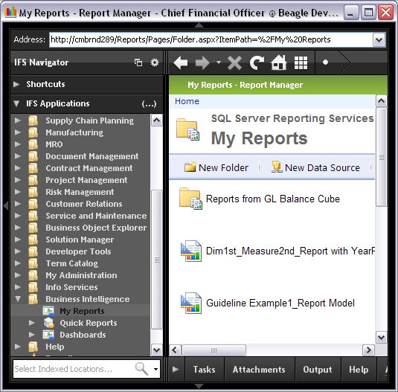Stop page loading with the X icon
This screenshot has height=392, width=398.
(x=234, y=62)
